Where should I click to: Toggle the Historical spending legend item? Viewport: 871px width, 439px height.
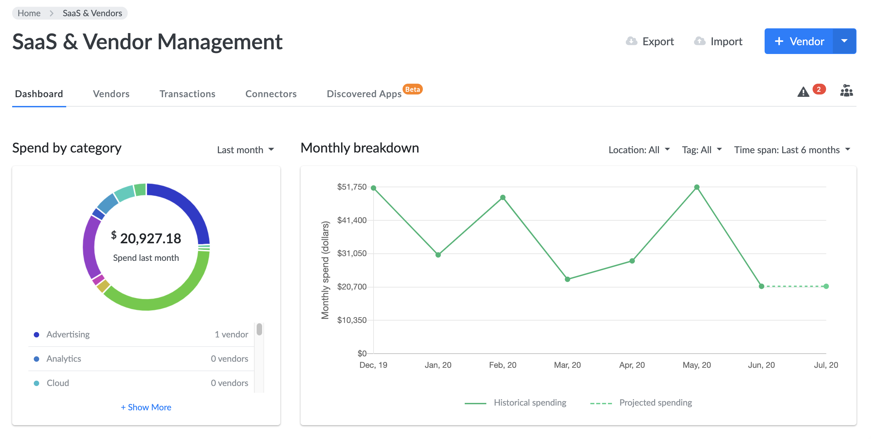pos(515,403)
